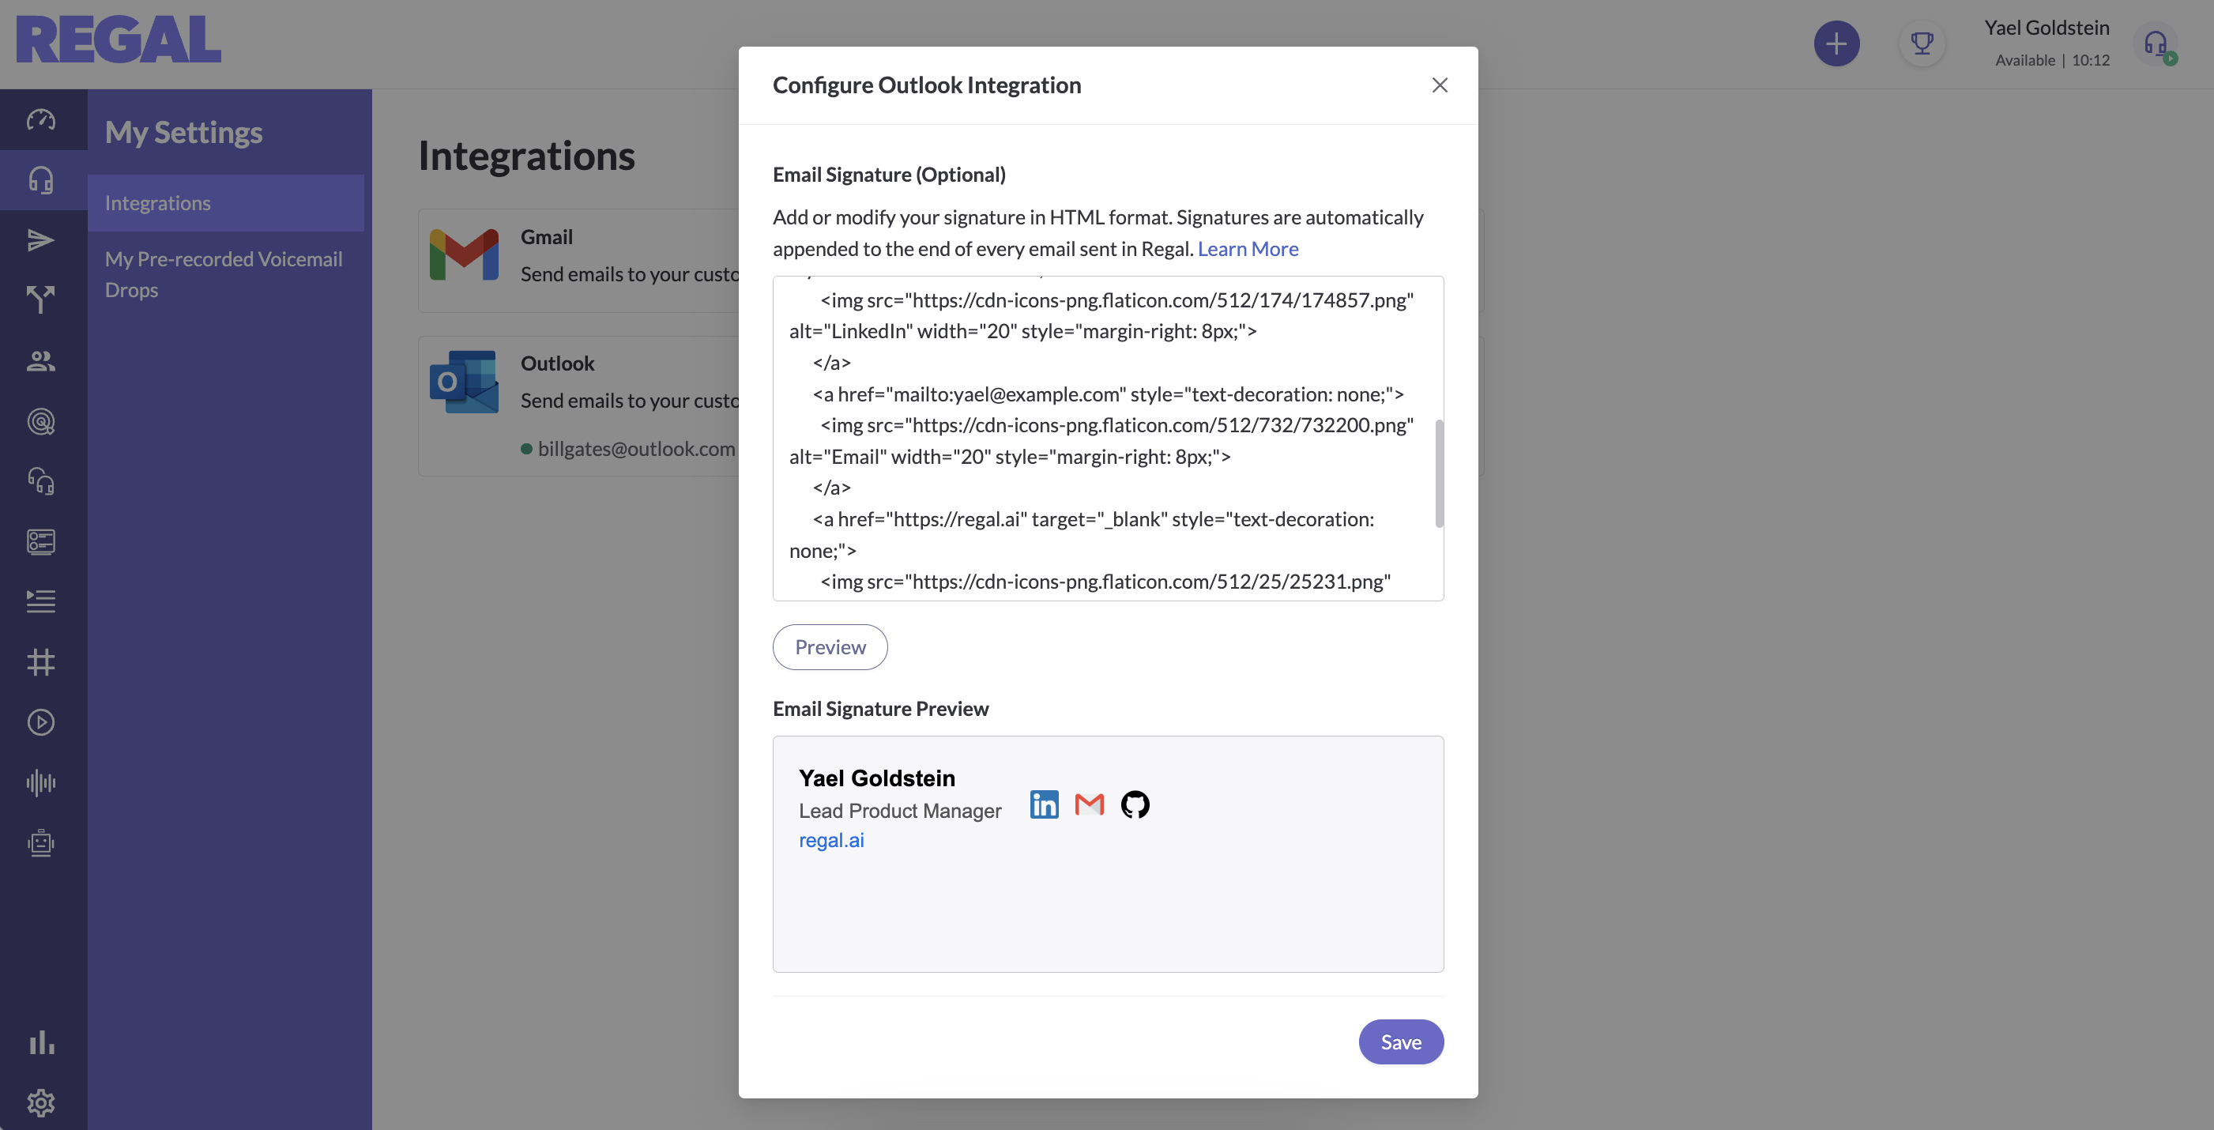Select the Integrations menu item
2214x1130 pixels.
(x=226, y=203)
